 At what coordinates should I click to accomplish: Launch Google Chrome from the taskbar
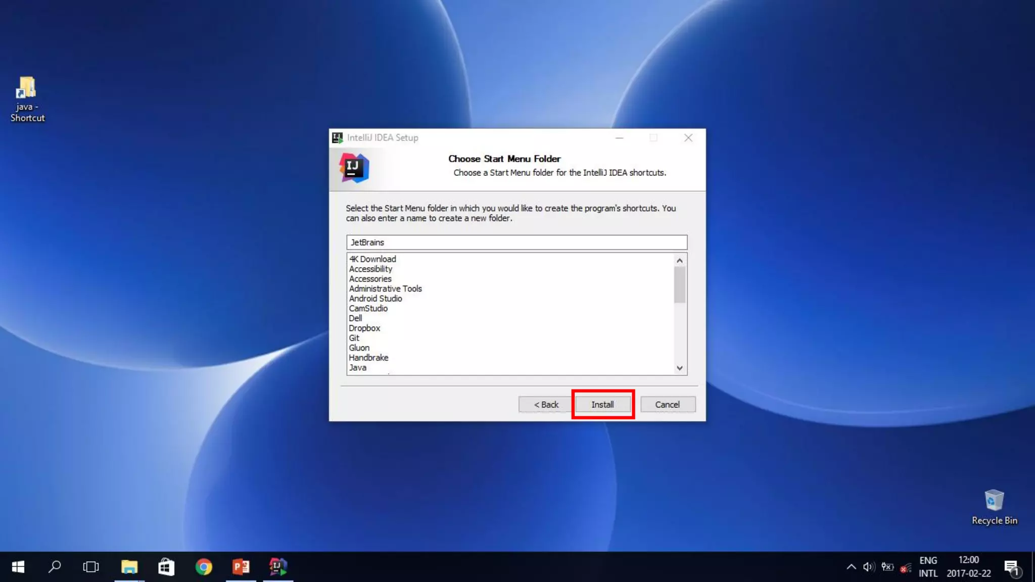(x=204, y=567)
